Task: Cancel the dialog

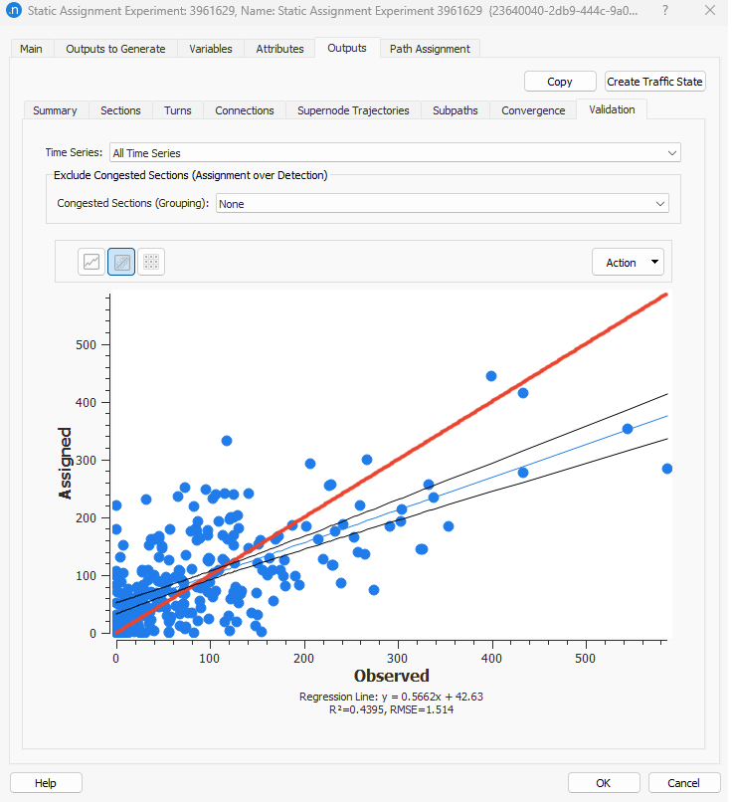Action: pos(684,783)
